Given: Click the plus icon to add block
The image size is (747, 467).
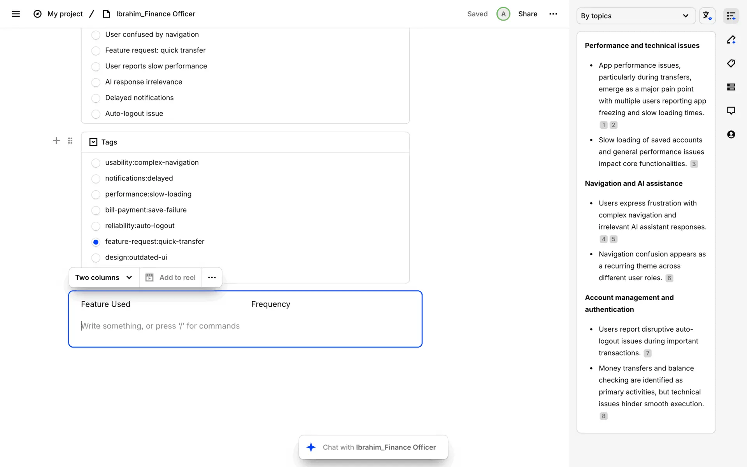Looking at the screenshot, I should click(56, 140).
